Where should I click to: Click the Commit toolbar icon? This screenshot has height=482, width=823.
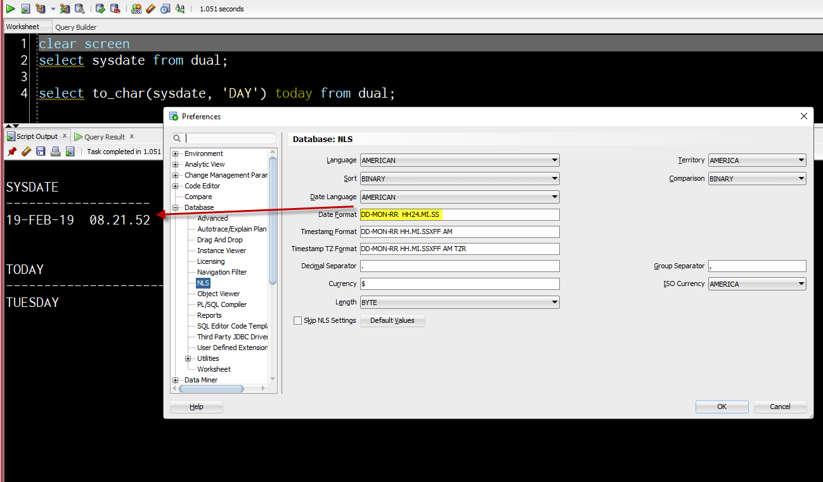pos(100,9)
